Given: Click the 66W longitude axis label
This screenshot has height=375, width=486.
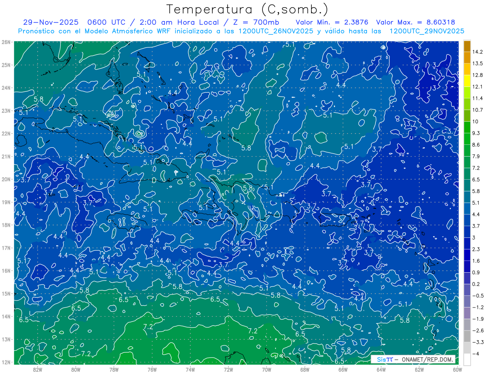Looking at the screenshot, I should (343, 369).
